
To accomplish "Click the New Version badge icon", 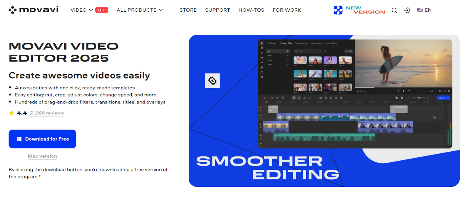I will (x=338, y=10).
